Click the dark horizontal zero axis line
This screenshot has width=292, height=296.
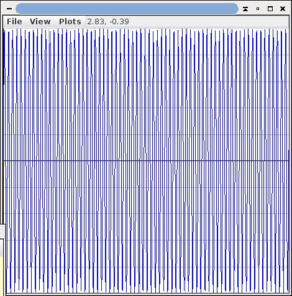pyautogui.click(x=146, y=160)
